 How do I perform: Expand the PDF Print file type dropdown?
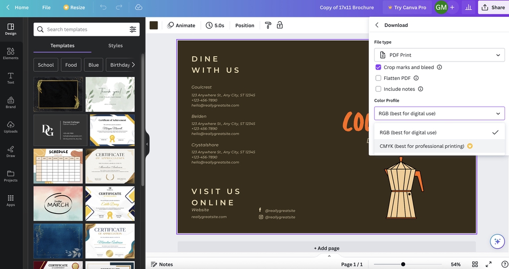pos(439,55)
